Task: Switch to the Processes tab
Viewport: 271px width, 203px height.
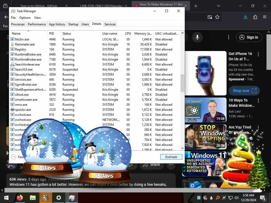Action: 18,24
